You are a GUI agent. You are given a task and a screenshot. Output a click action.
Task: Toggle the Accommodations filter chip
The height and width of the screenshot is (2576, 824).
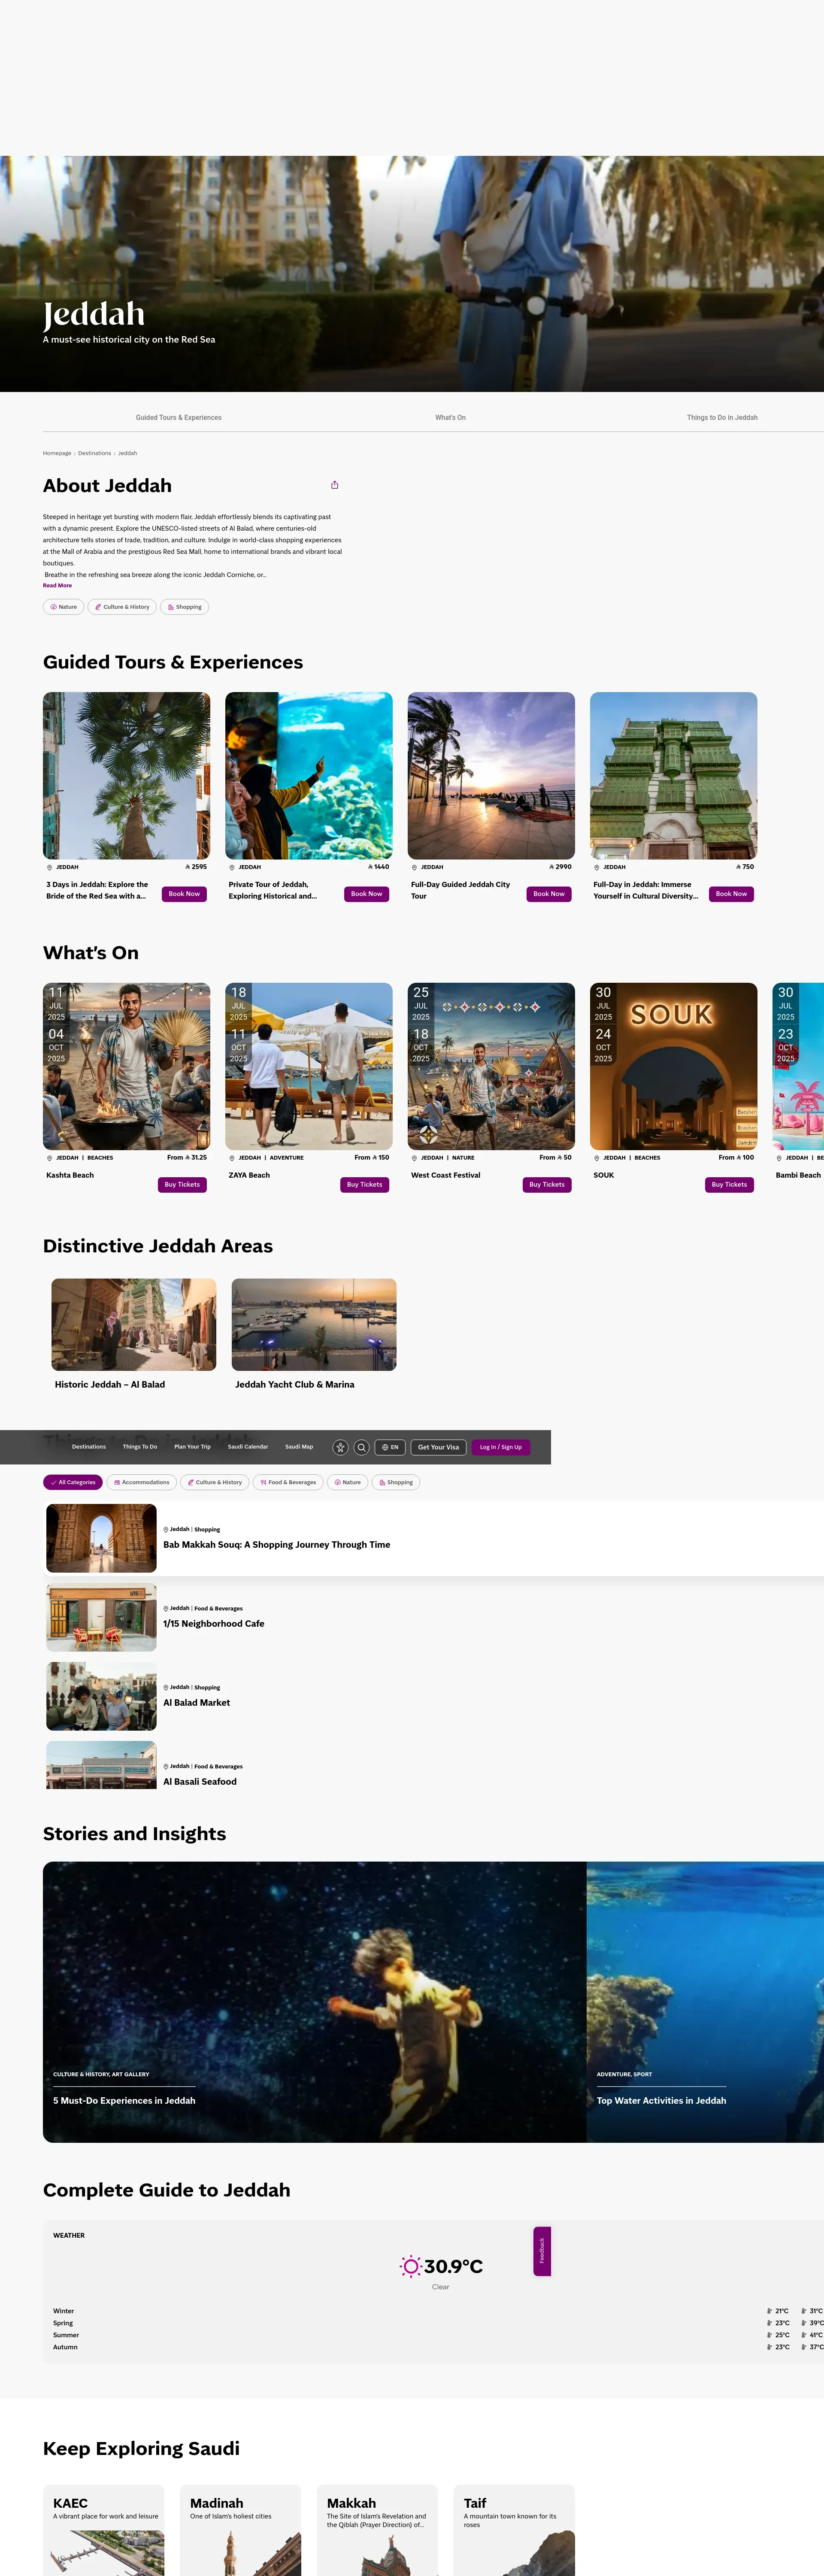tap(142, 1482)
